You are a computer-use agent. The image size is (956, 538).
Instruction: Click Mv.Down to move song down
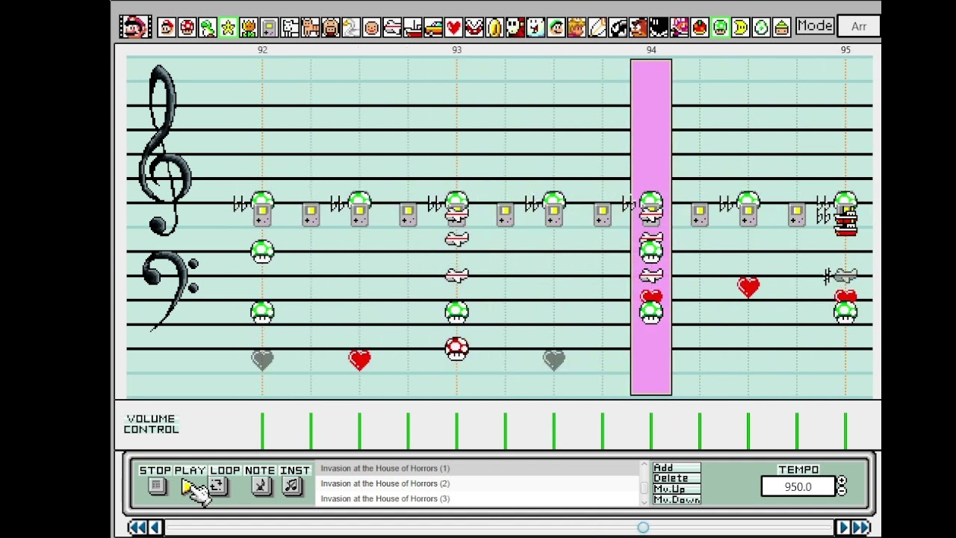pos(676,499)
